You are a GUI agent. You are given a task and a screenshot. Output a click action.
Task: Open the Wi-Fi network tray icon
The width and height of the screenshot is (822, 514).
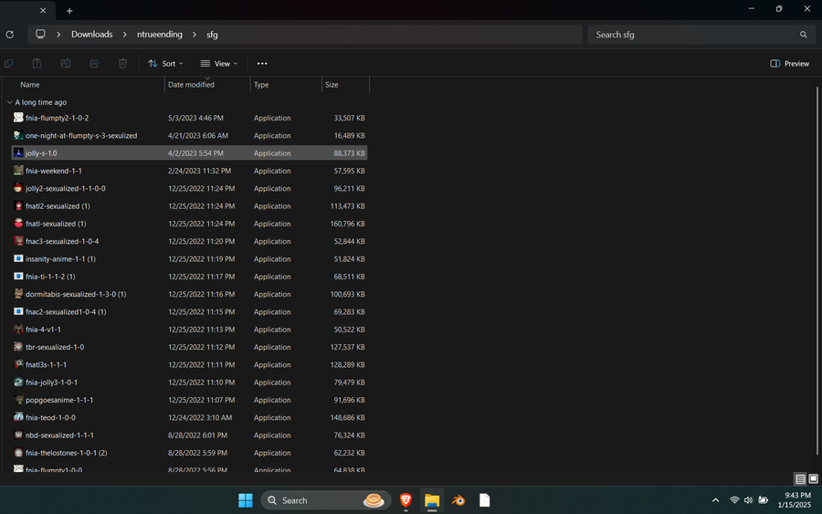[734, 500]
